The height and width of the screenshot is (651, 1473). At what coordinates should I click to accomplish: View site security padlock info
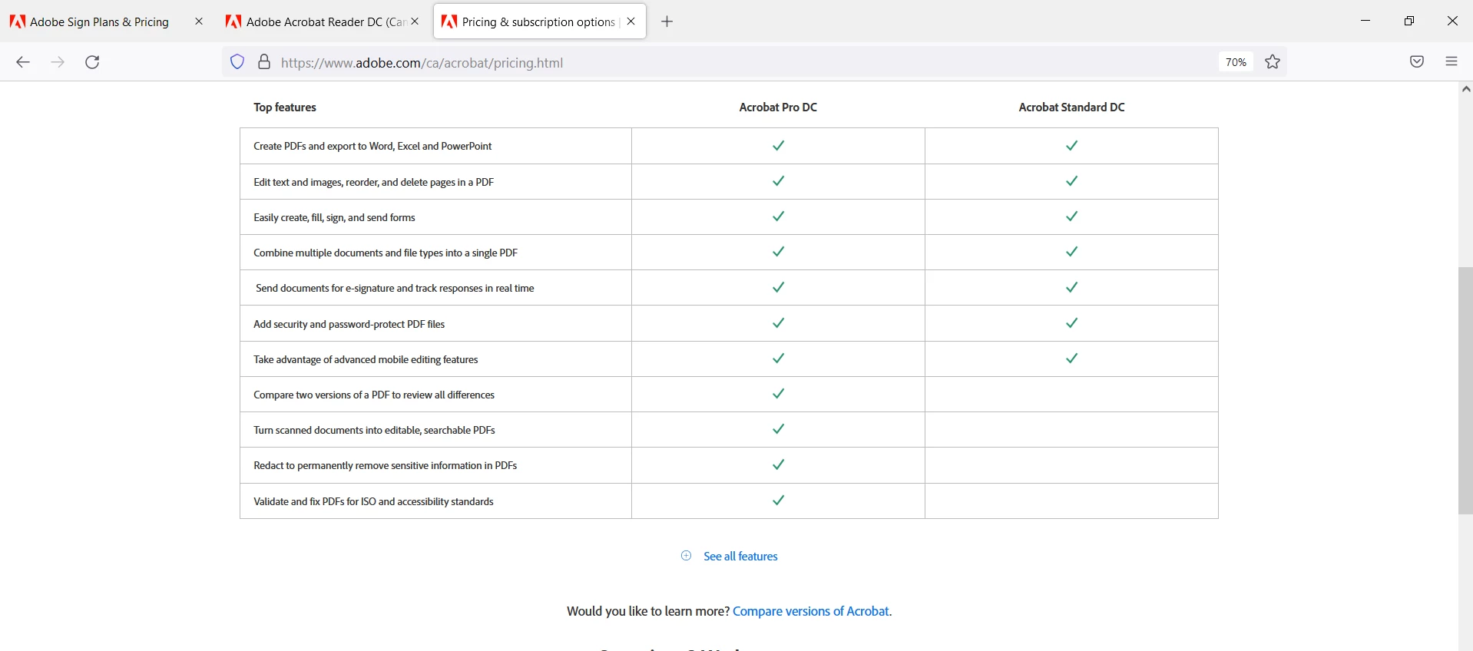point(264,62)
